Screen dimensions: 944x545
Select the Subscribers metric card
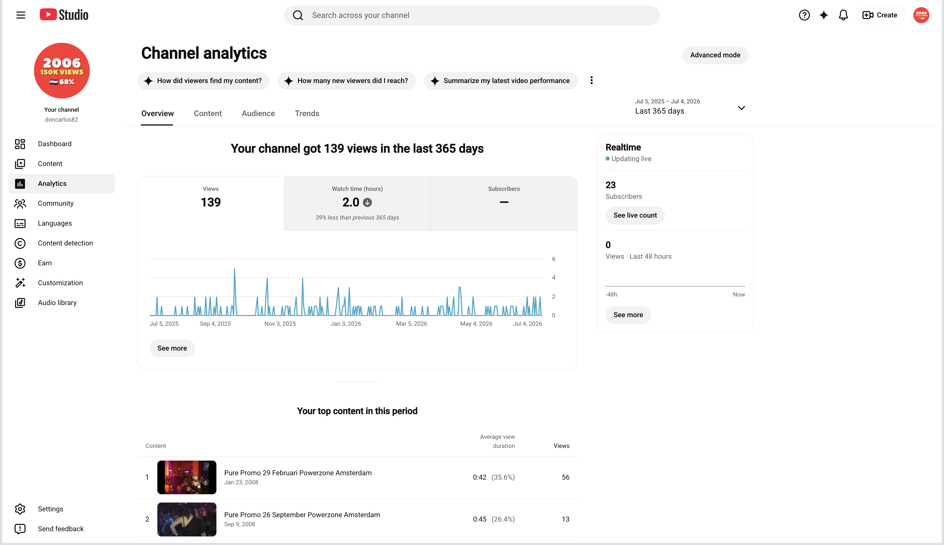click(504, 204)
